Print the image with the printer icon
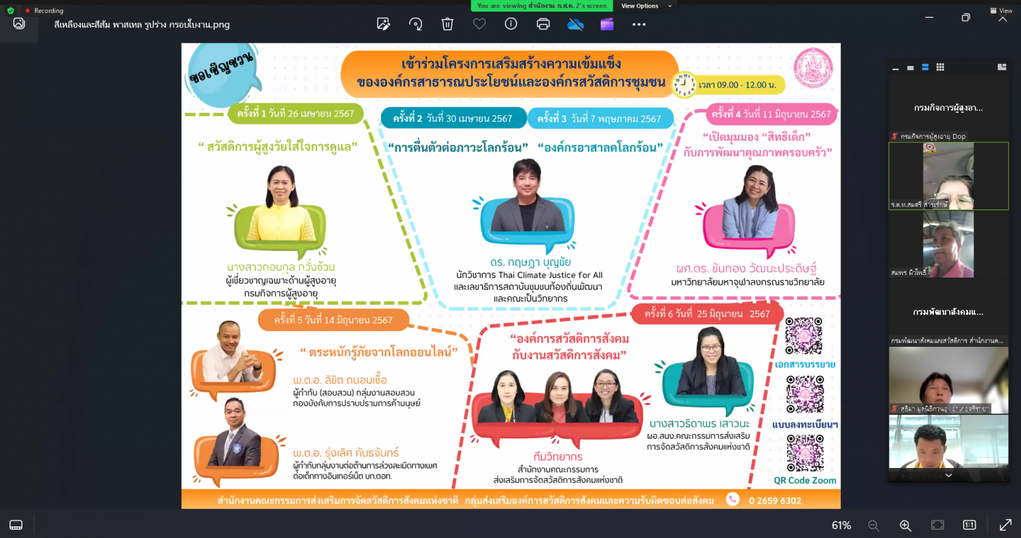The image size is (1021, 538). pos(543,24)
